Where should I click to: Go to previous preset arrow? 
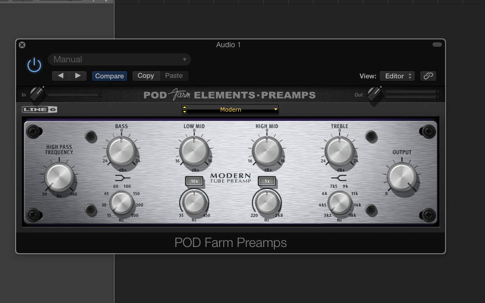pyautogui.click(x=61, y=76)
